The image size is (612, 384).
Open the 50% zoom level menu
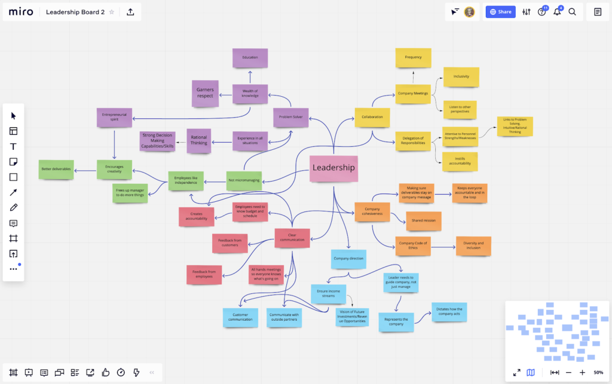click(x=598, y=373)
